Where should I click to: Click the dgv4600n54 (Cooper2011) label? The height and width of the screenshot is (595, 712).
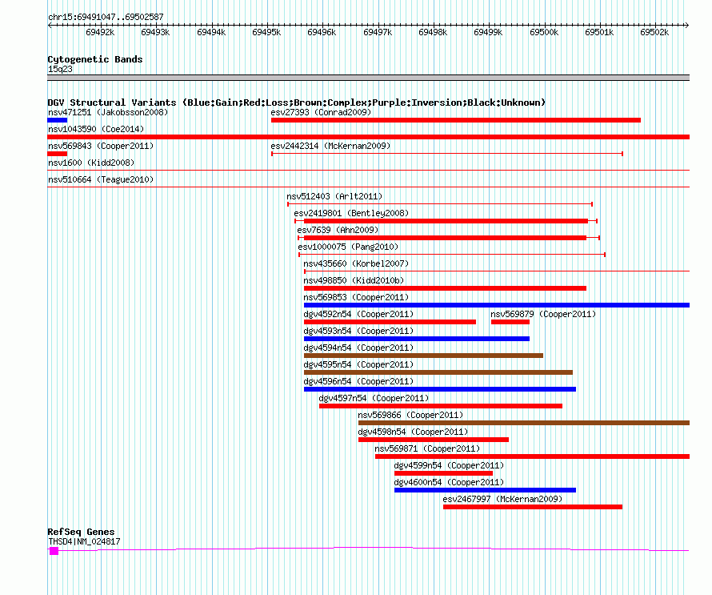point(449,482)
